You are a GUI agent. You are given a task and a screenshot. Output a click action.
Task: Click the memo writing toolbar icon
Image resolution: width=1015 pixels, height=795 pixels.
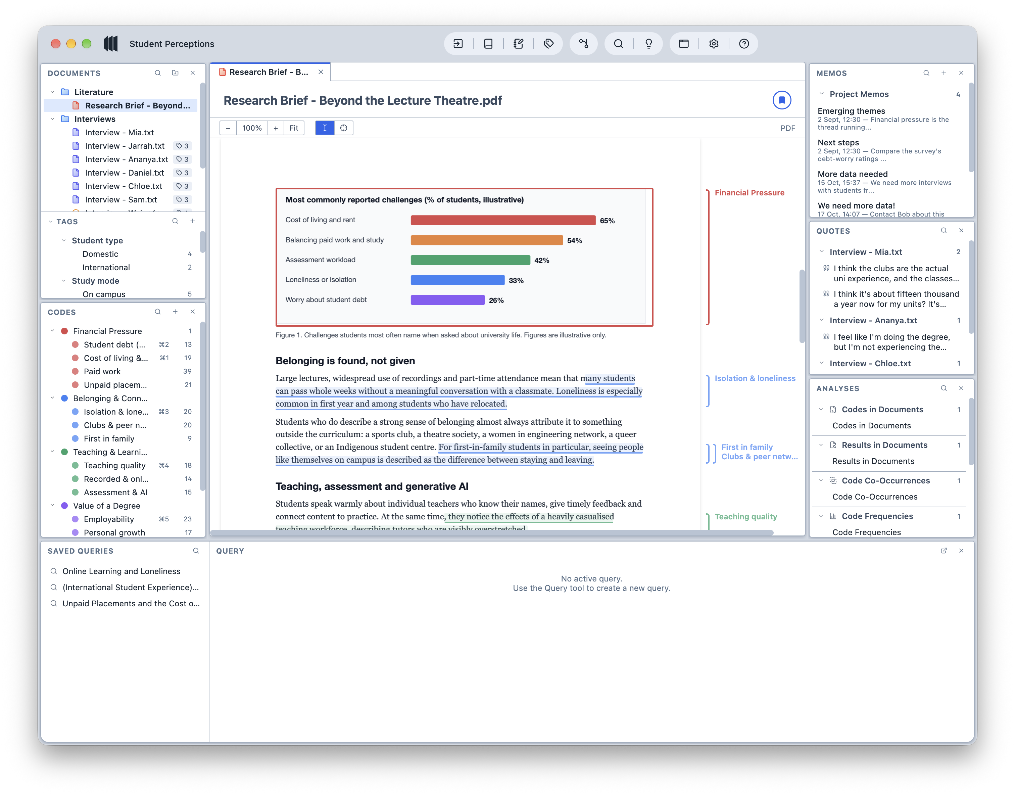click(x=519, y=44)
